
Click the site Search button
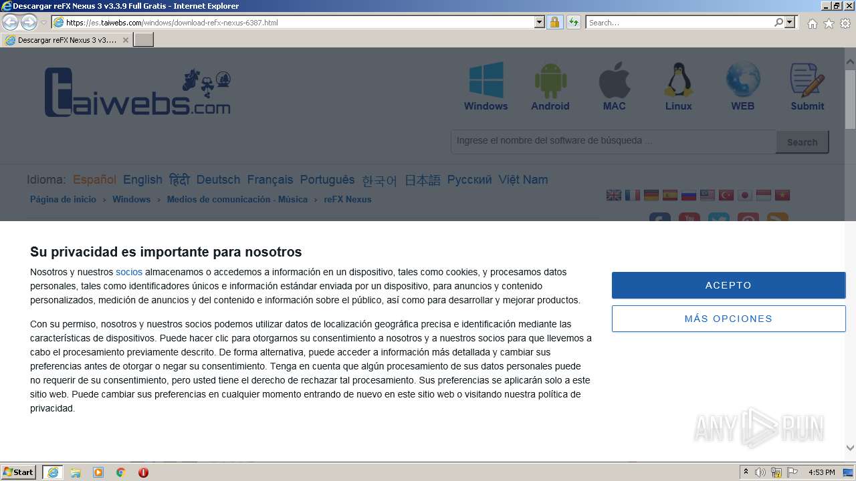pyautogui.click(x=802, y=142)
